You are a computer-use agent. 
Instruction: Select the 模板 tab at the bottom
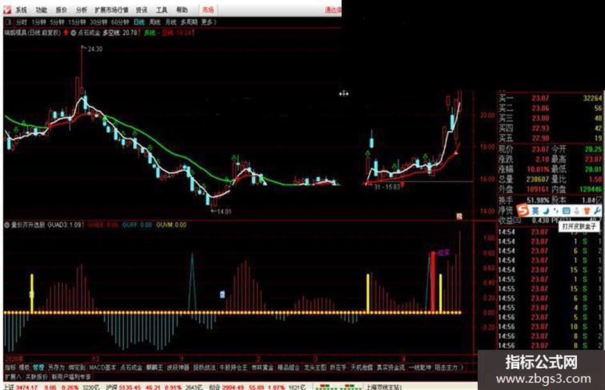(24, 367)
